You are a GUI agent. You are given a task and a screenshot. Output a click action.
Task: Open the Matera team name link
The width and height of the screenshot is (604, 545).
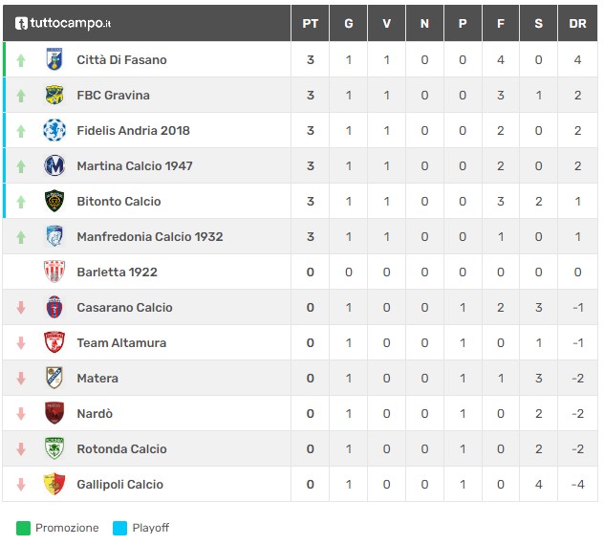pyautogui.click(x=97, y=378)
